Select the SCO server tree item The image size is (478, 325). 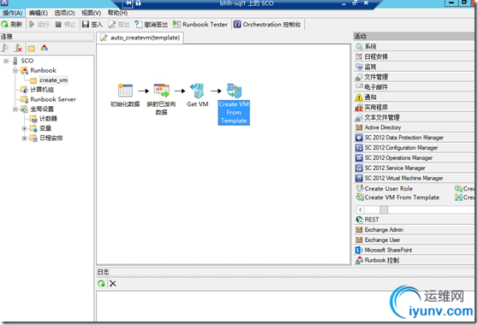pyautogui.click(x=23, y=61)
